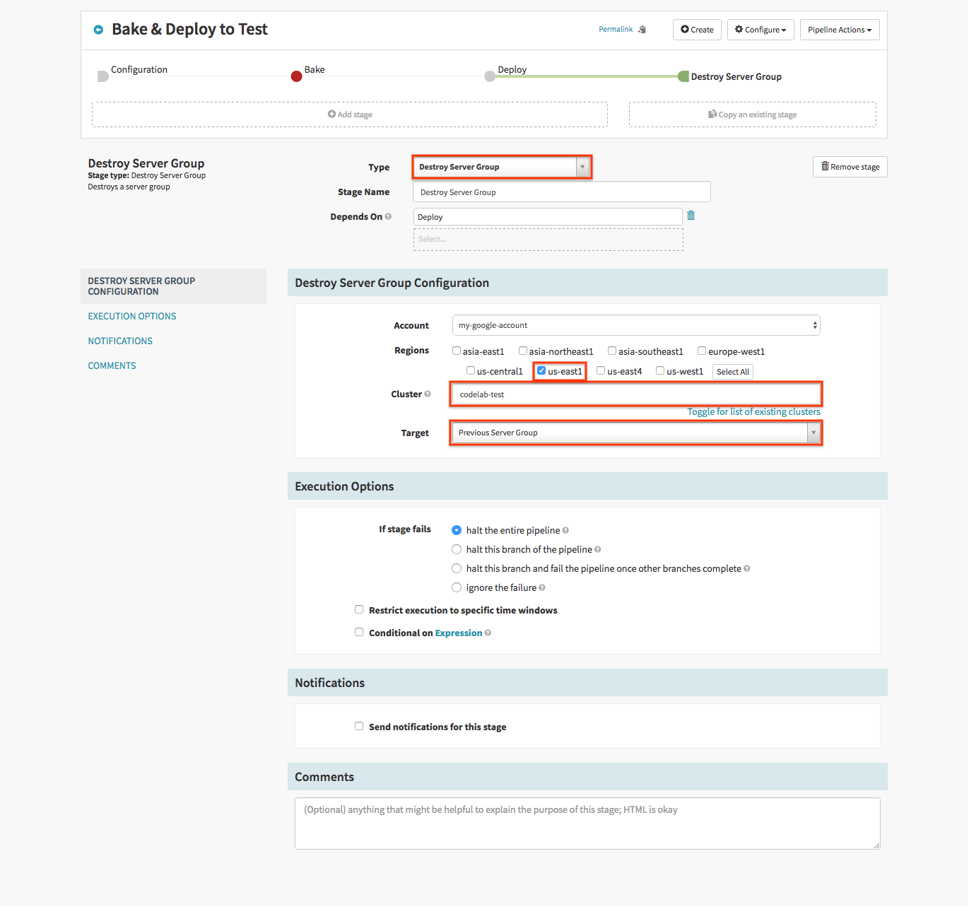Open the Permalink link
The width and height of the screenshot is (969, 909).
616,30
